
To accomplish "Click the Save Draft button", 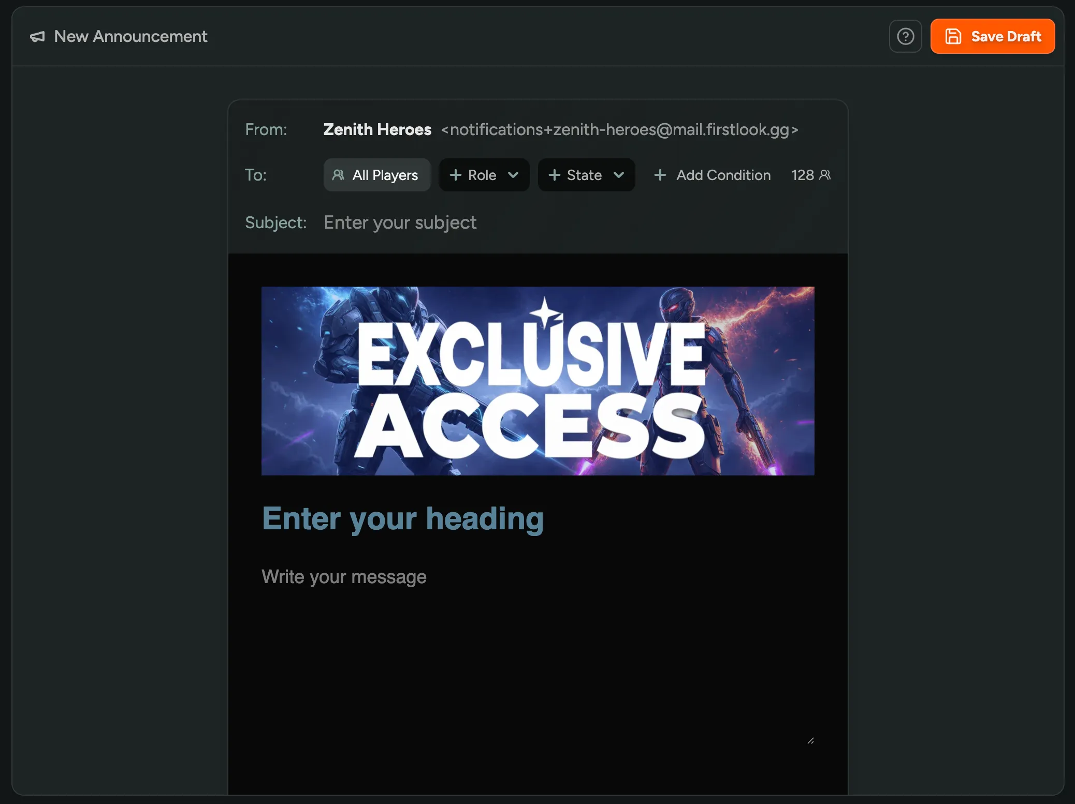I will [x=993, y=36].
